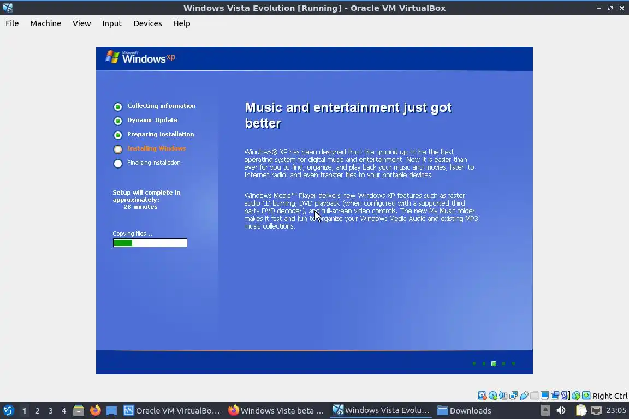
Task: Click the keyboard capture arrow icon
Action: [x=586, y=396]
